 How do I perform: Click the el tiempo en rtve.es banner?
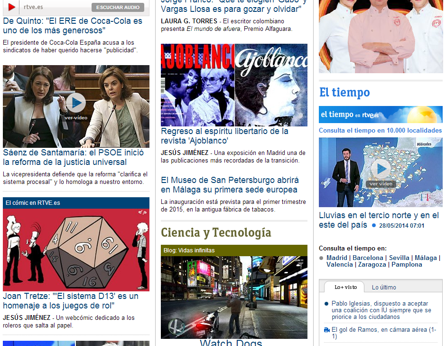381,114
